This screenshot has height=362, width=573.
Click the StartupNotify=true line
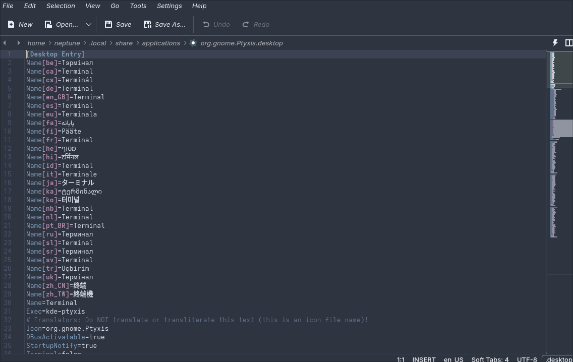pyautogui.click(x=62, y=345)
